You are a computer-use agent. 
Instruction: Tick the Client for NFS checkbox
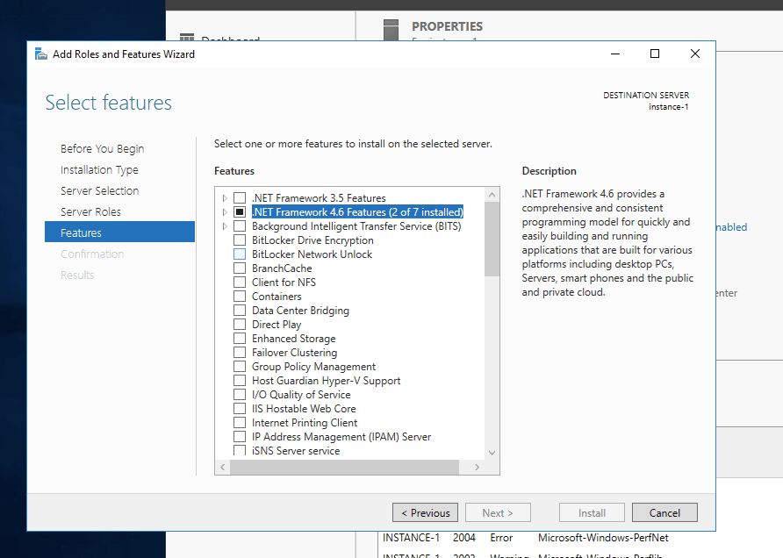[x=240, y=282]
